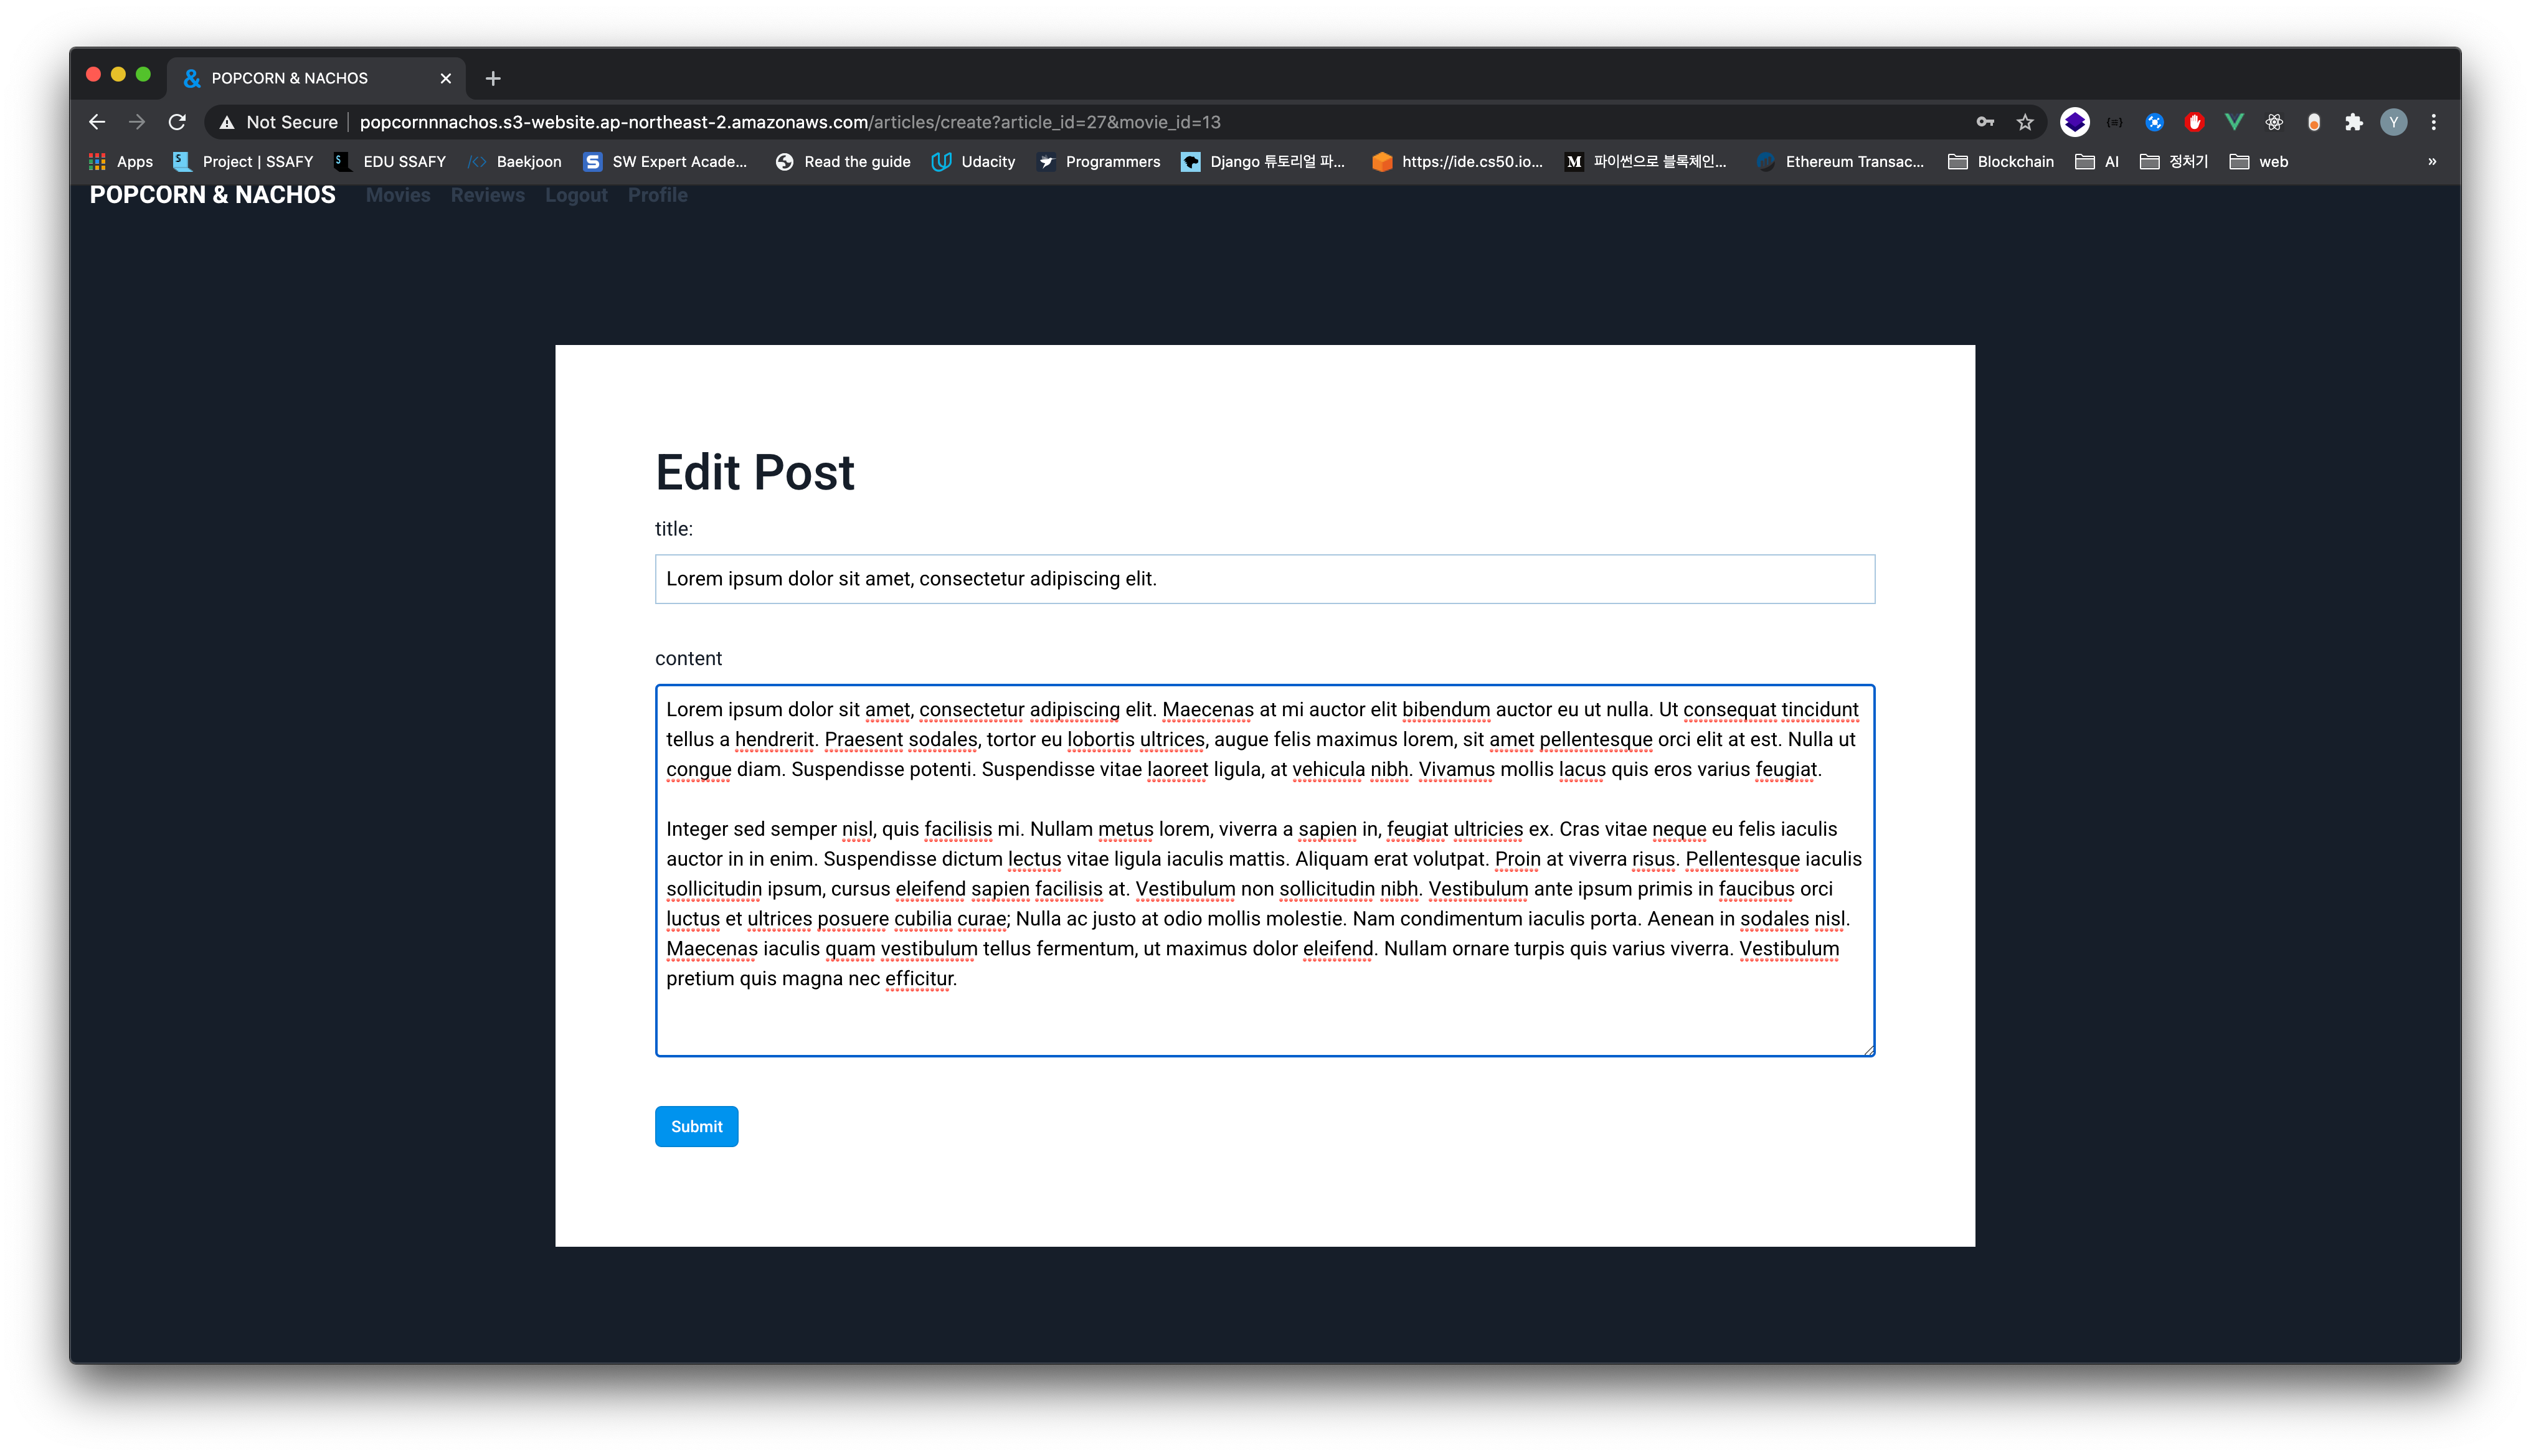Click the Submit button
The height and width of the screenshot is (1456, 2531).
[x=697, y=1127]
